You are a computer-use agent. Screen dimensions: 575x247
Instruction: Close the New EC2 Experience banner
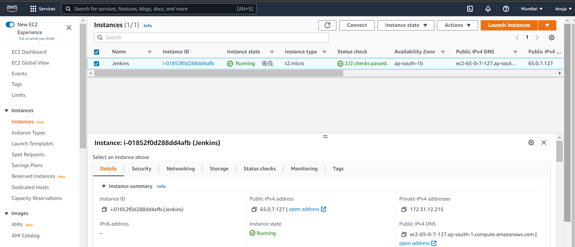[x=69, y=28]
